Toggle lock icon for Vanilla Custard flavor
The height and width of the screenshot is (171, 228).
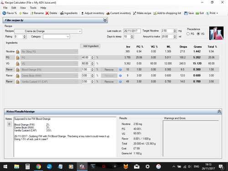(17, 82)
